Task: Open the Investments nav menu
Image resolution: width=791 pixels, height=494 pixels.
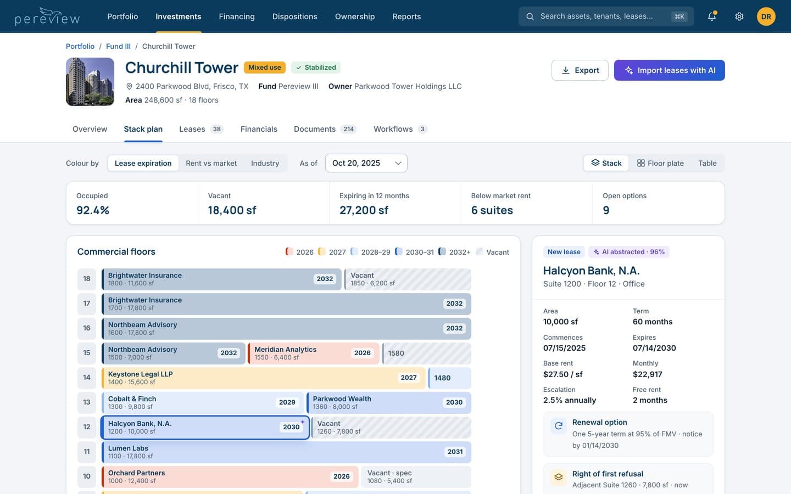Action: (179, 16)
